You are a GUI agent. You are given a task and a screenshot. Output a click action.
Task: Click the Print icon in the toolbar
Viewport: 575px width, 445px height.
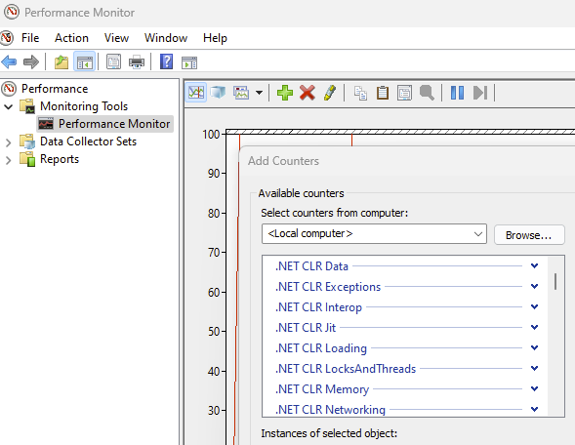[x=137, y=61]
